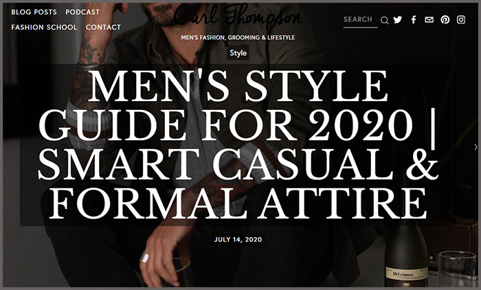Image resolution: width=481 pixels, height=290 pixels.
Task: Go to the Podcast menu item
Action: pos(82,12)
